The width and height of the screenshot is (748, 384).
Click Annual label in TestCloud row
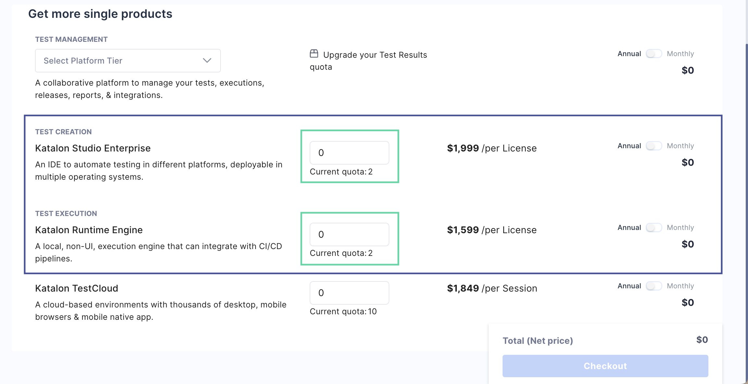[x=629, y=286]
